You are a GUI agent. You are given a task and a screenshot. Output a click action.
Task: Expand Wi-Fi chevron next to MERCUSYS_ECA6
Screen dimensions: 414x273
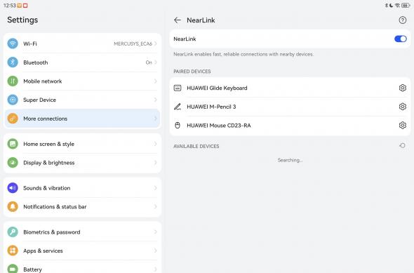point(156,44)
